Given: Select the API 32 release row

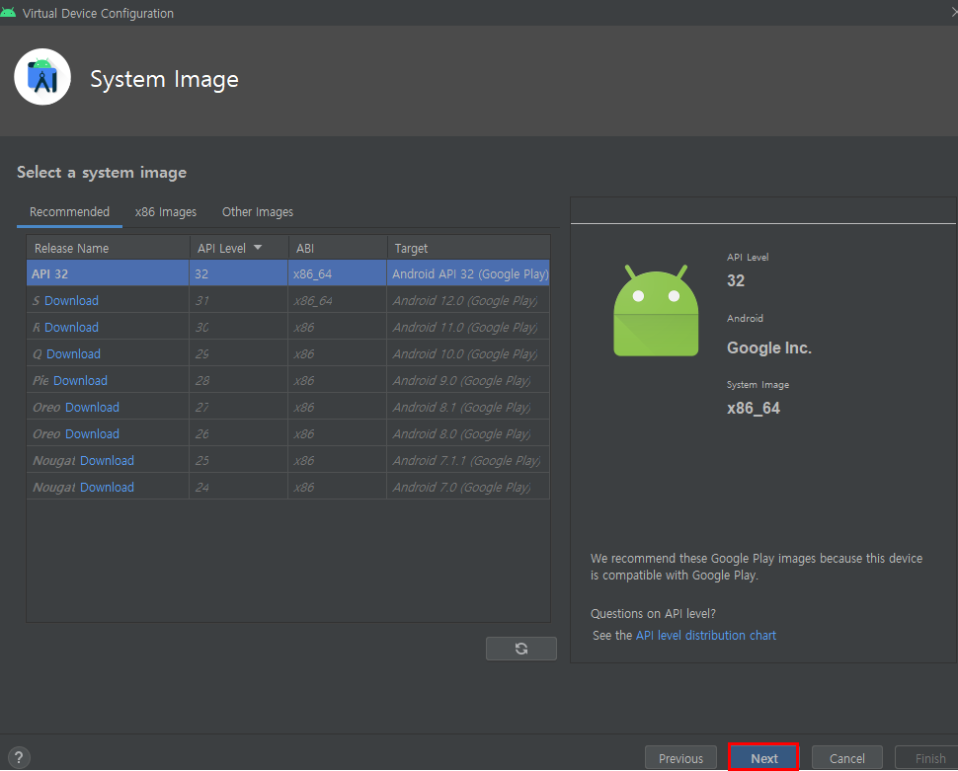Looking at the screenshot, I should 288,273.
